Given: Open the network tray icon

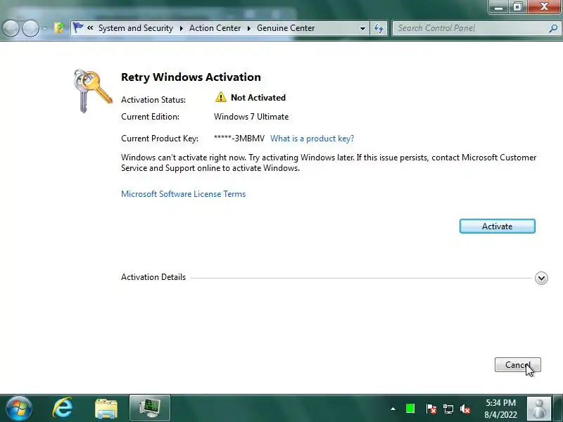Looking at the screenshot, I should [x=448, y=409].
